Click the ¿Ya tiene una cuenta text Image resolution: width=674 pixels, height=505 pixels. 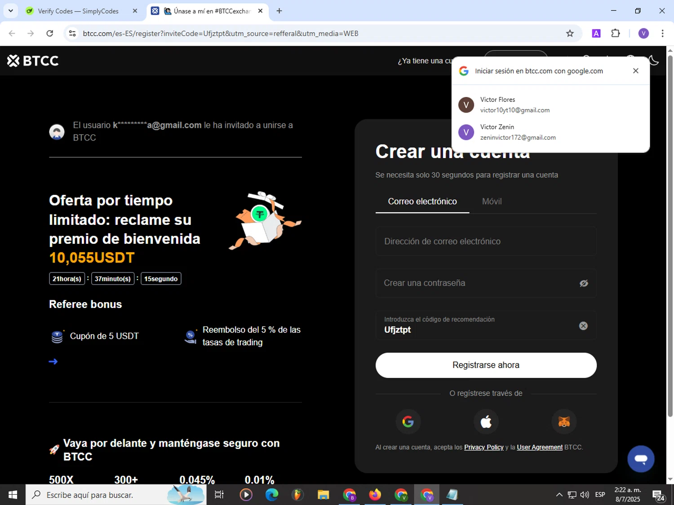tap(426, 61)
